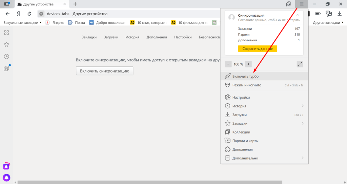347x184 pixels.
Task: Click the sync profile avatar icon
Action: coord(231,17)
